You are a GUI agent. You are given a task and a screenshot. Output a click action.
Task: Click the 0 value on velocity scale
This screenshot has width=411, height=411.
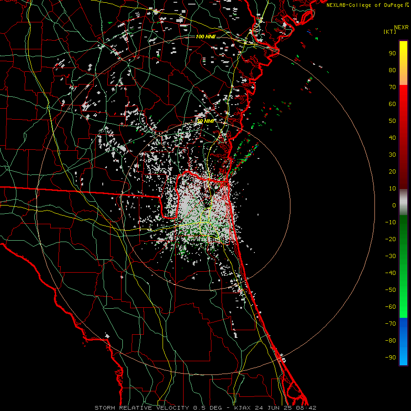394,205
